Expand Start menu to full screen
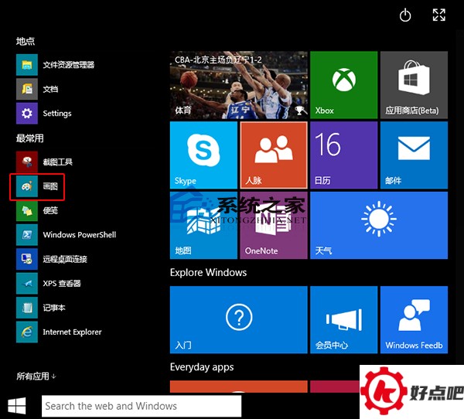The width and height of the screenshot is (464, 419). [x=438, y=15]
